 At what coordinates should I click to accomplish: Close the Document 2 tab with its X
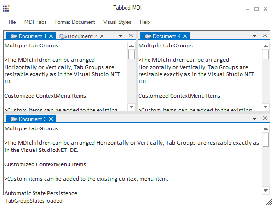pyautogui.click(x=102, y=36)
